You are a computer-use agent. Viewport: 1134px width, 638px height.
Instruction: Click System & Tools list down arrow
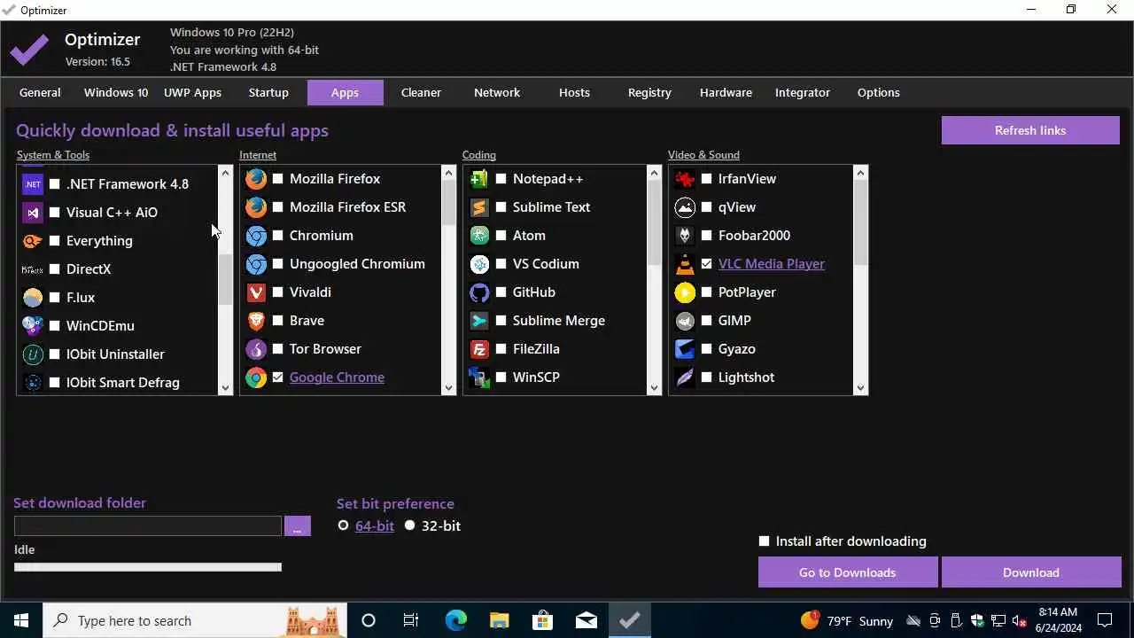click(225, 387)
